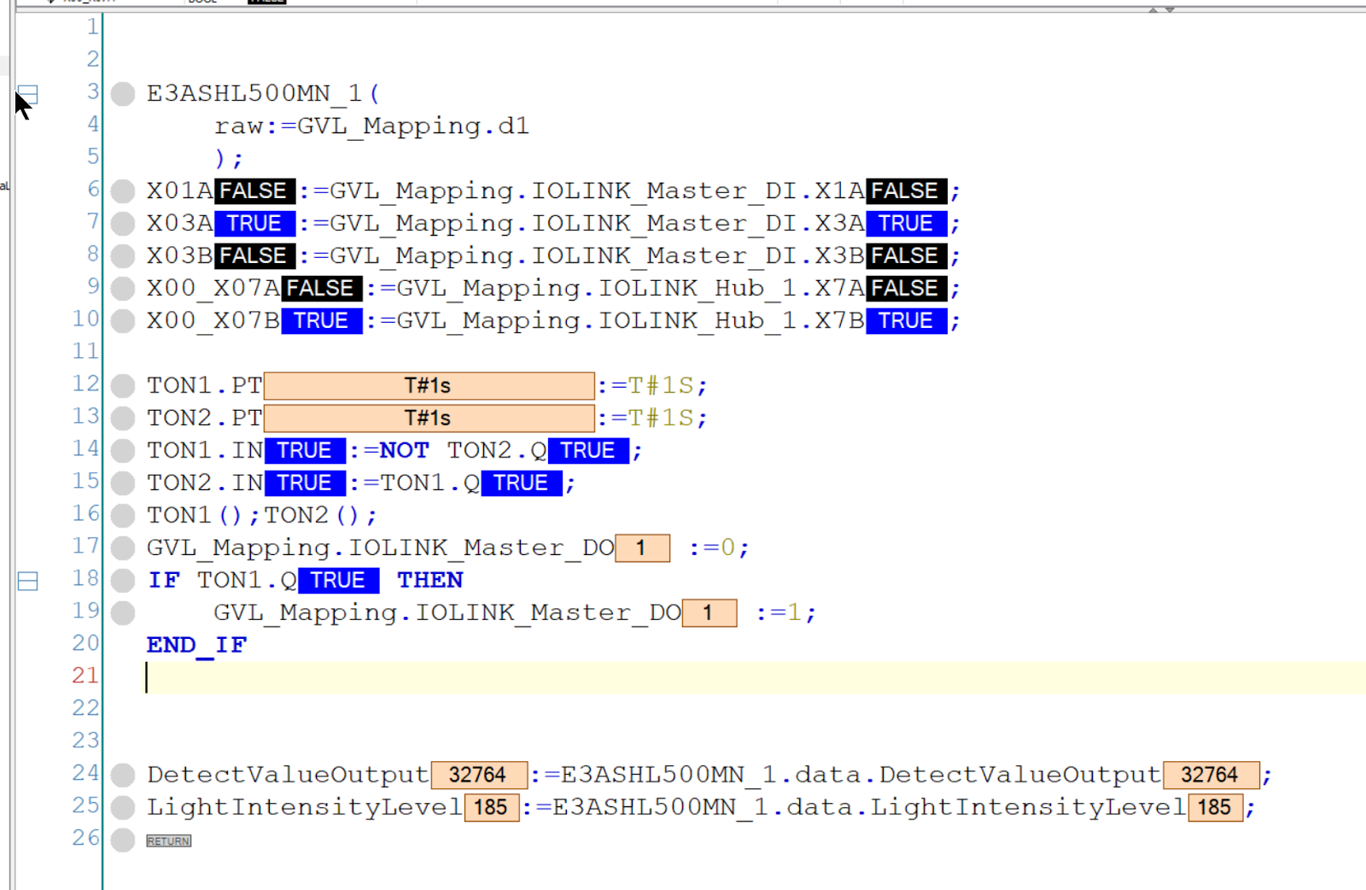Set breakpoint marker on line 16 TON1();TON2()
Viewport: 1366px width, 890px height.
click(123, 516)
